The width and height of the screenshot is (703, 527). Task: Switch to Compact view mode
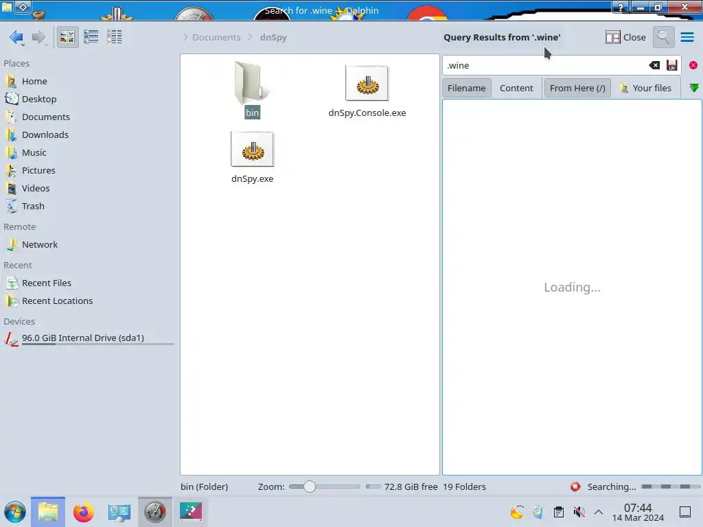coord(91,37)
